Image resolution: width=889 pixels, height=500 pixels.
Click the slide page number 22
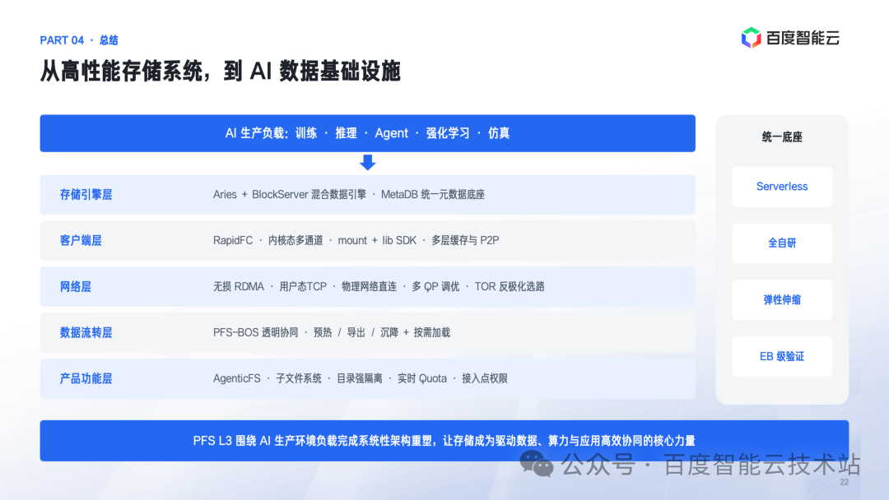(x=845, y=483)
